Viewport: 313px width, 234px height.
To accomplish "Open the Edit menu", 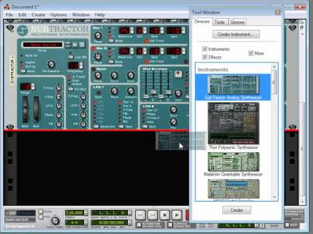I will click(x=22, y=15).
